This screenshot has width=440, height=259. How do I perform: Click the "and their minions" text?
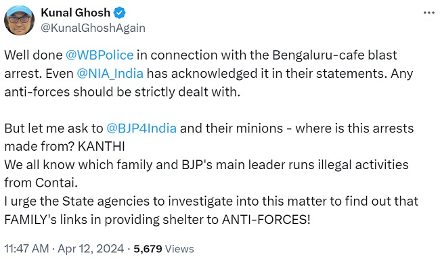click(x=232, y=128)
